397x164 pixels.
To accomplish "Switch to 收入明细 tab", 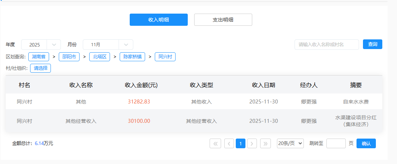I will [x=158, y=20].
